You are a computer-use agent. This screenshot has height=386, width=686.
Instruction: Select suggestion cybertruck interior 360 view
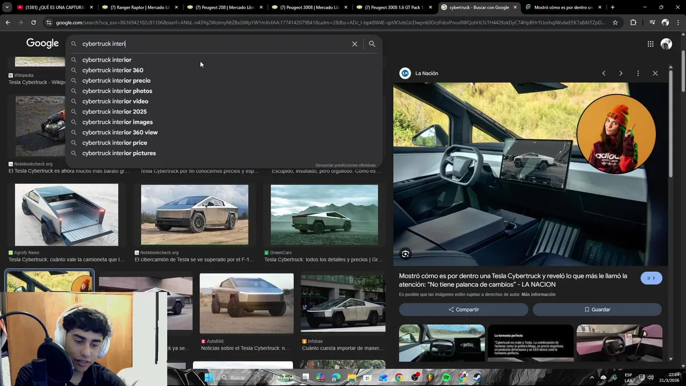point(224,132)
